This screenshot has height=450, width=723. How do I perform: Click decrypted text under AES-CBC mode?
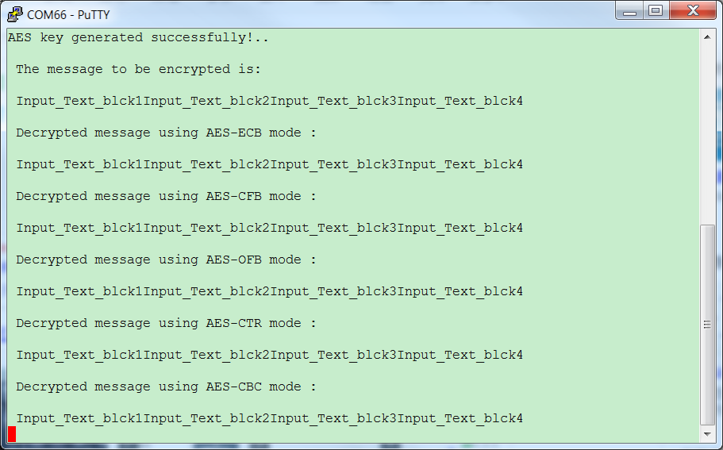[270, 418]
